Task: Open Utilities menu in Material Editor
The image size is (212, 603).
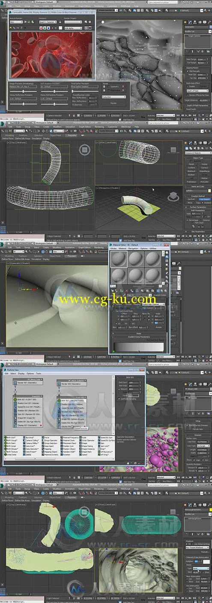Action: coord(153,248)
